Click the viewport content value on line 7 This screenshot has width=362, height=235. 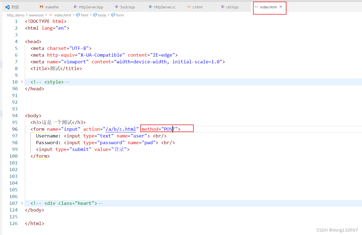coord(168,62)
